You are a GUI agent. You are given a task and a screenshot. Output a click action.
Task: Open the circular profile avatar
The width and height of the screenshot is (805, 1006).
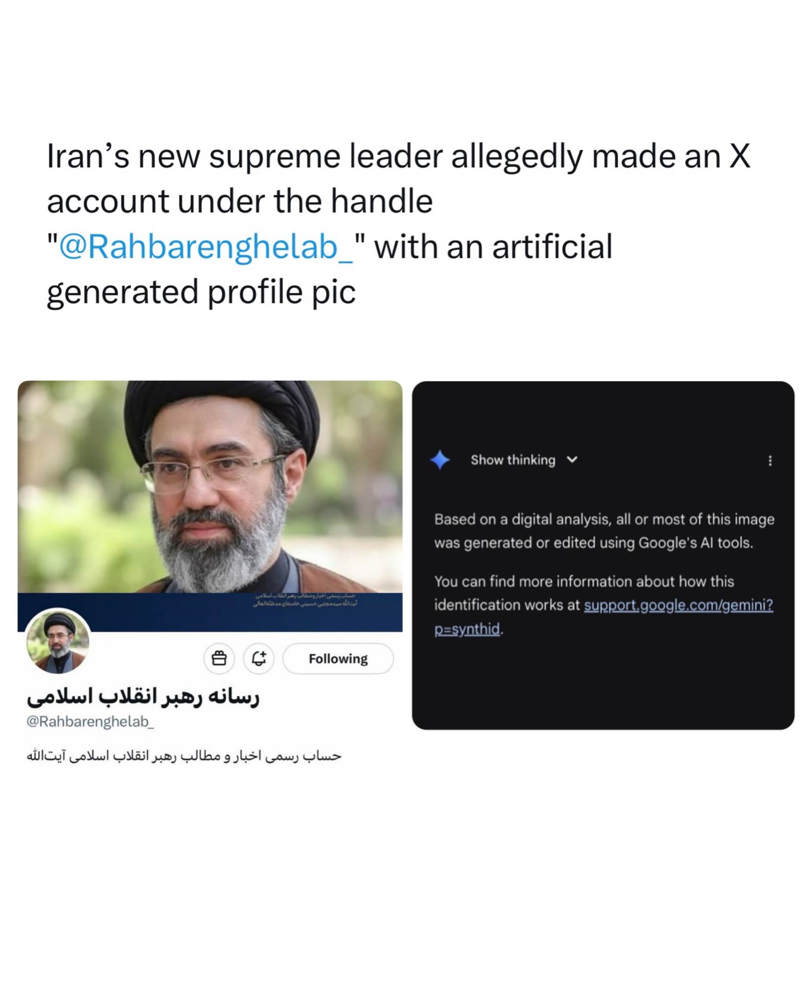tap(58, 641)
